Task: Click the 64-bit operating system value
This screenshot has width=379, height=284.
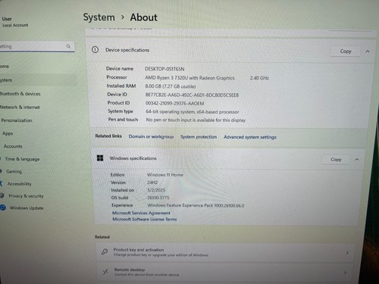Action: point(193,111)
